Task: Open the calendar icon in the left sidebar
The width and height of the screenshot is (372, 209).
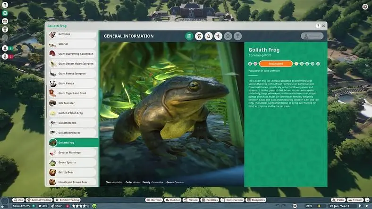Action: pos(5,21)
